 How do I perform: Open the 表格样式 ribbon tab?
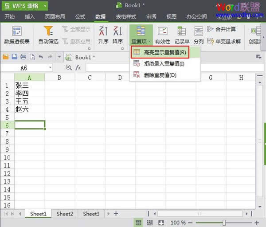pyautogui.click(x=126, y=17)
